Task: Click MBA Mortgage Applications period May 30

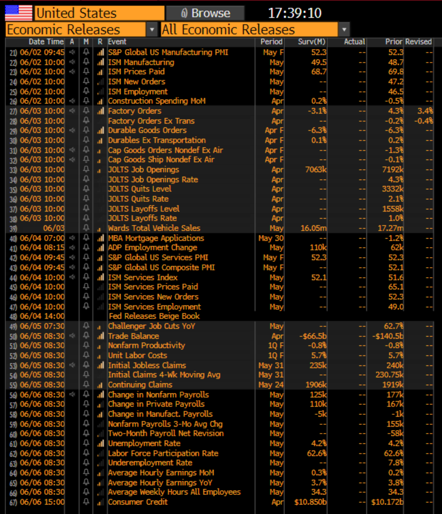Action: (x=271, y=238)
